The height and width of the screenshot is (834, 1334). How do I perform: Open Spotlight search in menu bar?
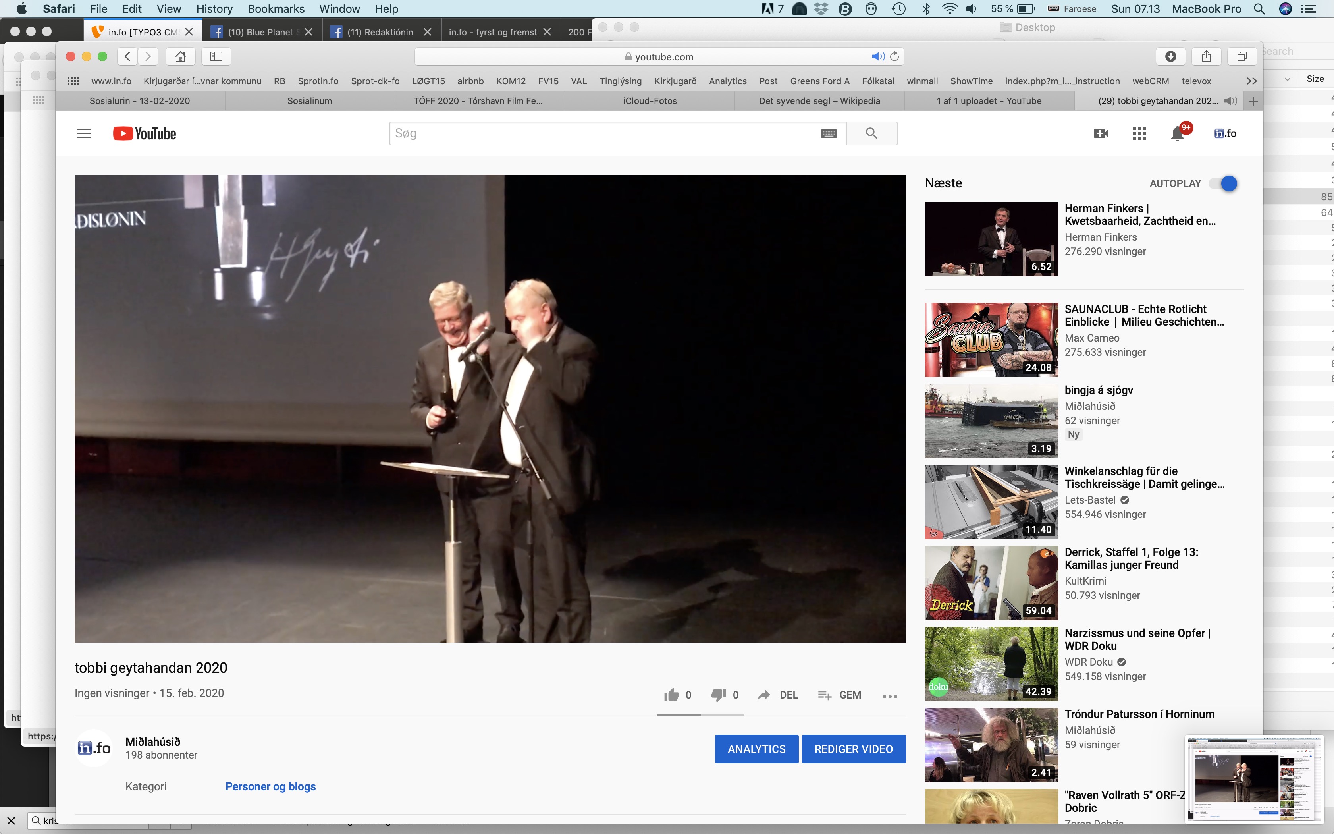(1259, 9)
